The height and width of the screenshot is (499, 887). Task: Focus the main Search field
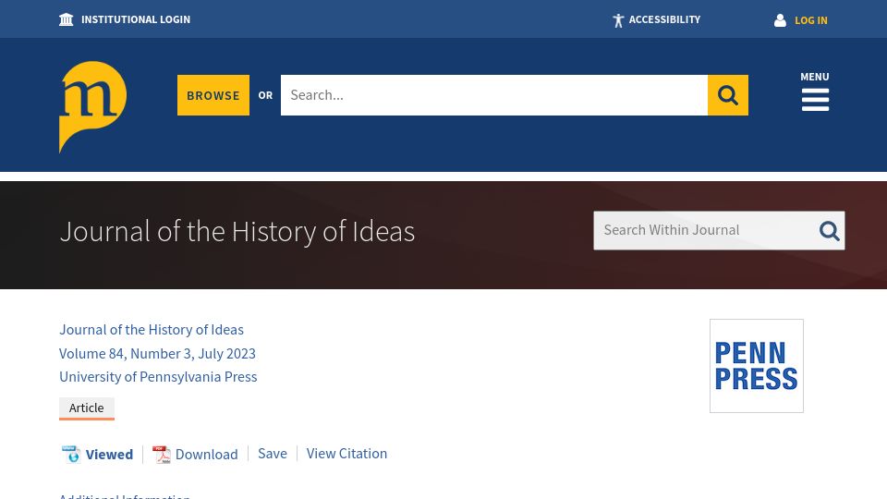click(493, 95)
